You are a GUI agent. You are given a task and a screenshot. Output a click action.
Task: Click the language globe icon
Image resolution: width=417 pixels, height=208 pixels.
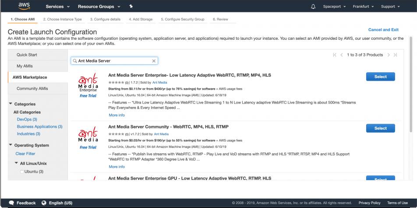(44, 203)
